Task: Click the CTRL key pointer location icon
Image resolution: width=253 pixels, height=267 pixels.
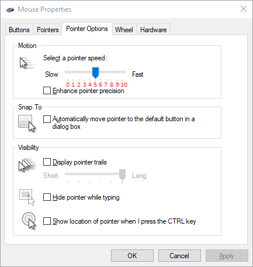Action: coord(29,221)
